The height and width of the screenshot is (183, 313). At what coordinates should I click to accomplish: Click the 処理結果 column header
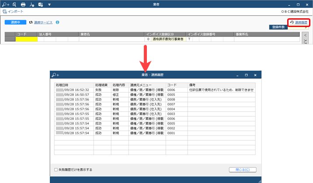tap(102, 85)
